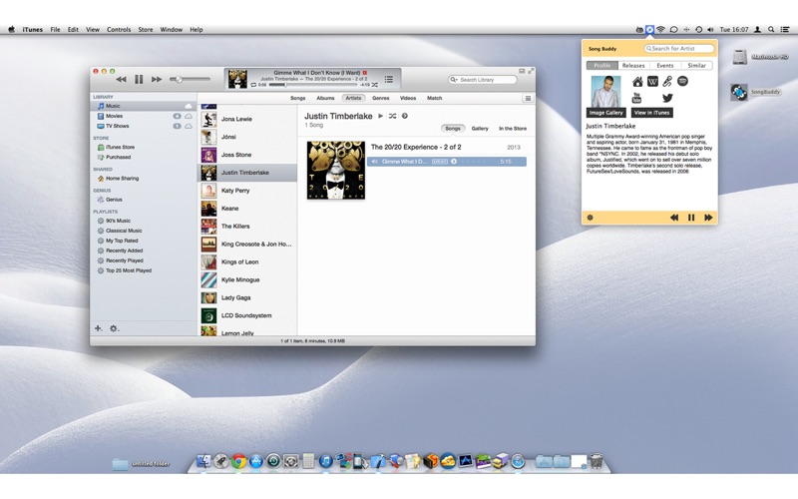Select Lady Gaga in artist list

pyautogui.click(x=247, y=297)
